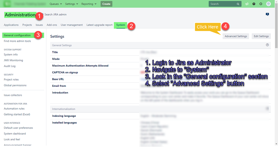Open the User management tab
The height and width of the screenshot is (147, 278).
pyautogui.click(x=72, y=25)
